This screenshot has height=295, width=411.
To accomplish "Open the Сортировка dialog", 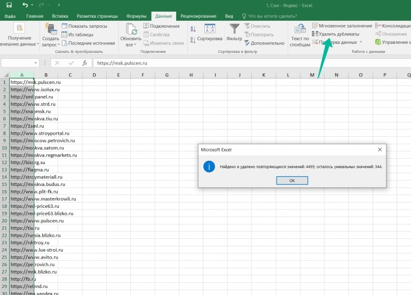I will 210,33.
